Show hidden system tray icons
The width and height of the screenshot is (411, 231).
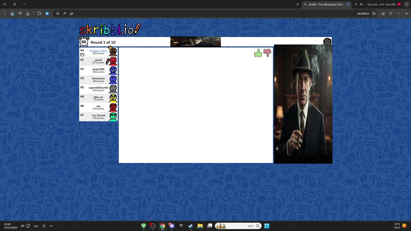point(51,226)
